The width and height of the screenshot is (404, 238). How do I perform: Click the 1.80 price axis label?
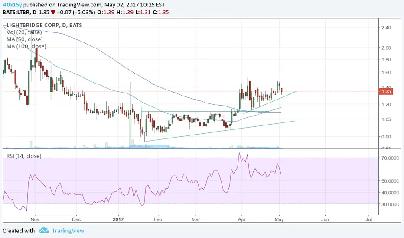coord(386,59)
